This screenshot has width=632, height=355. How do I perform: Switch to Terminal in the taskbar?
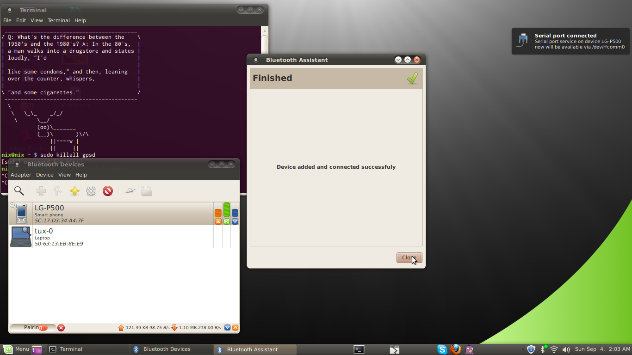point(88,349)
